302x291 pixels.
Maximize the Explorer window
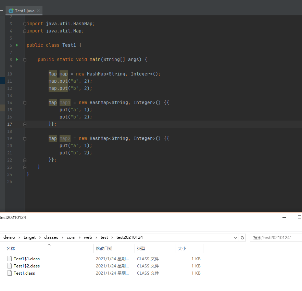click(299, 218)
